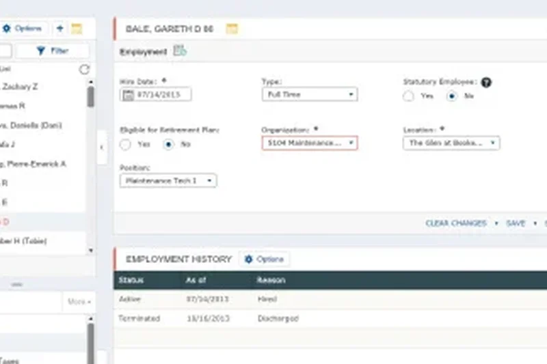Collapse the left panel using the arrow handle

pos(102,148)
